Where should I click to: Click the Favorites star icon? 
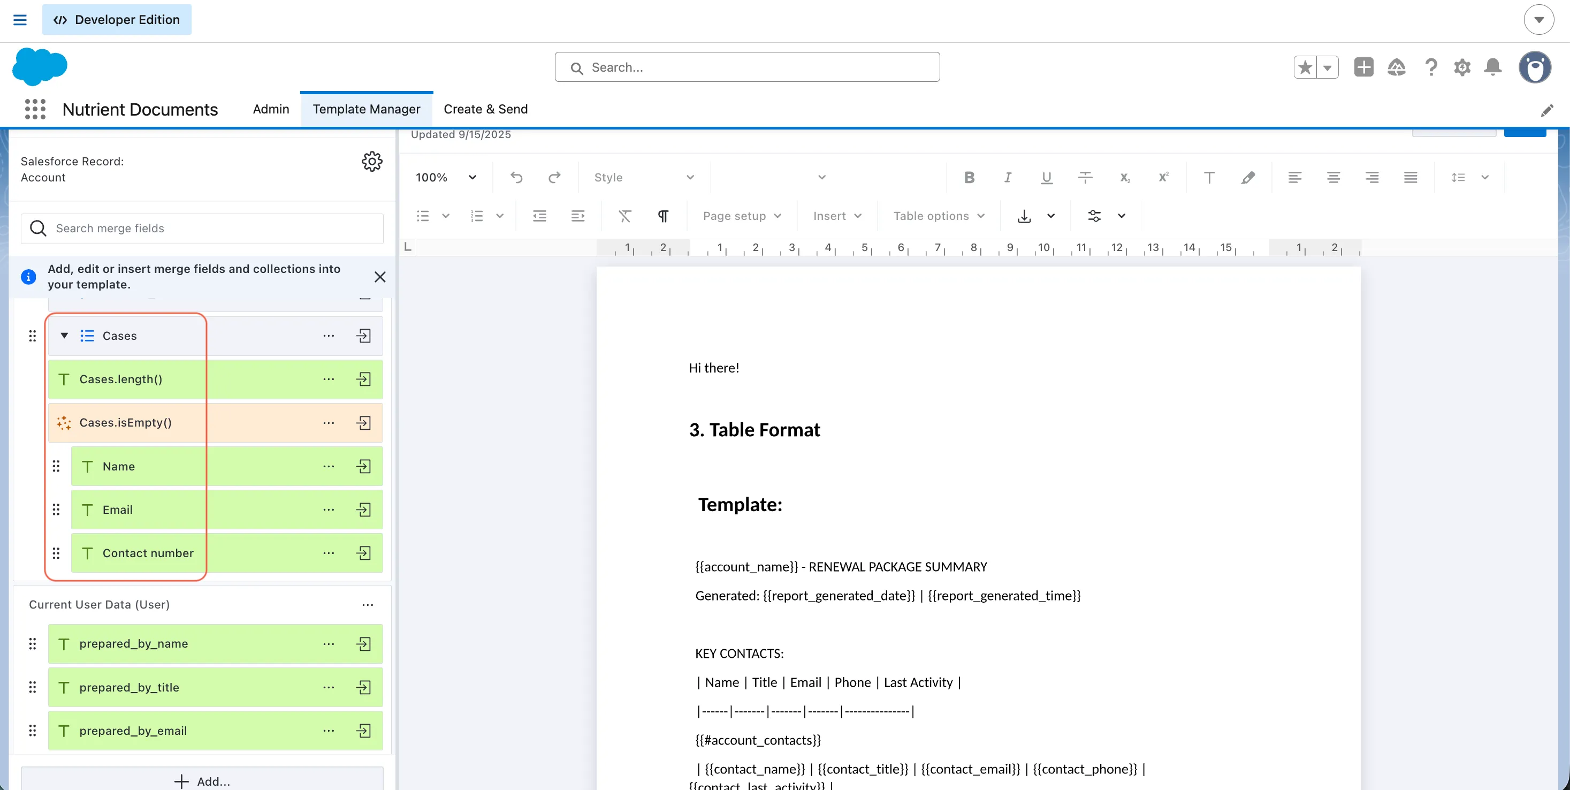coord(1305,67)
